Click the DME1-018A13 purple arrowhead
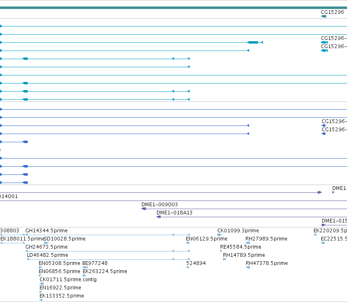Screen dimensions: 347x302 [x=159, y=217]
